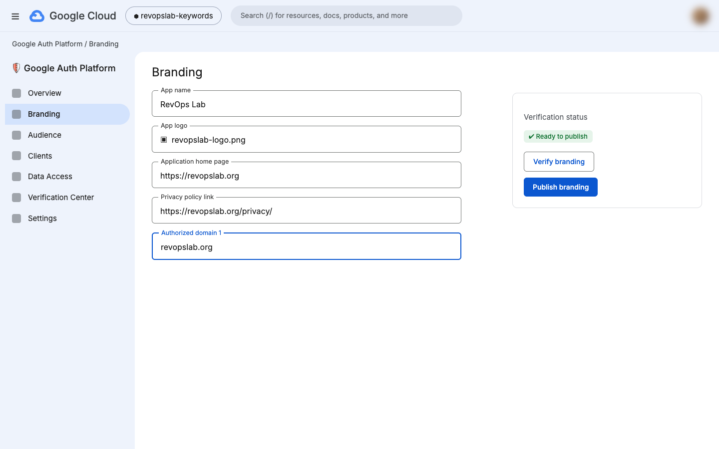Click the Settings sidebar icon
This screenshot has width=719, height=449.
tap(16, 219)
